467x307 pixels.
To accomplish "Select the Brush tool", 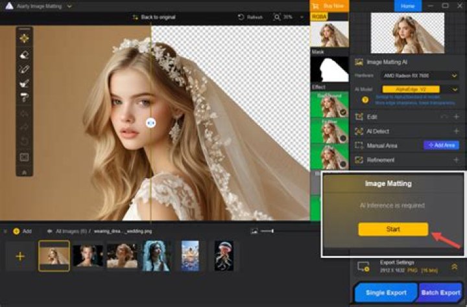I will (x=24, y=68).
